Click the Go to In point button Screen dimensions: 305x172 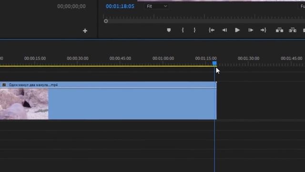tap(212, 30)
